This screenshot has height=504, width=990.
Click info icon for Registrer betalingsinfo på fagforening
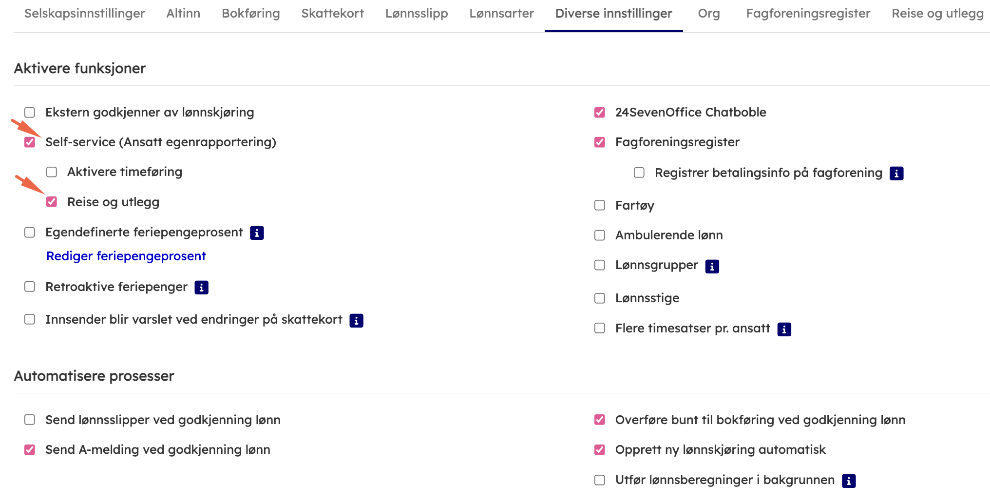896,174
